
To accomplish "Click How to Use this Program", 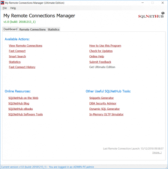I will (105, 46).
